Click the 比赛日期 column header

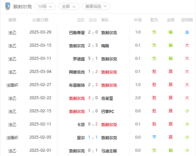(x=40, y=20)
